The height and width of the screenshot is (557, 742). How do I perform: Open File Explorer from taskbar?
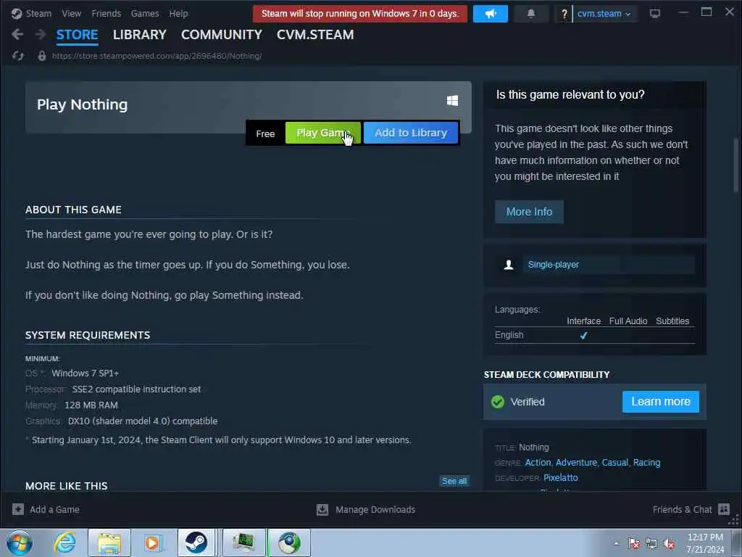[109, 542]
